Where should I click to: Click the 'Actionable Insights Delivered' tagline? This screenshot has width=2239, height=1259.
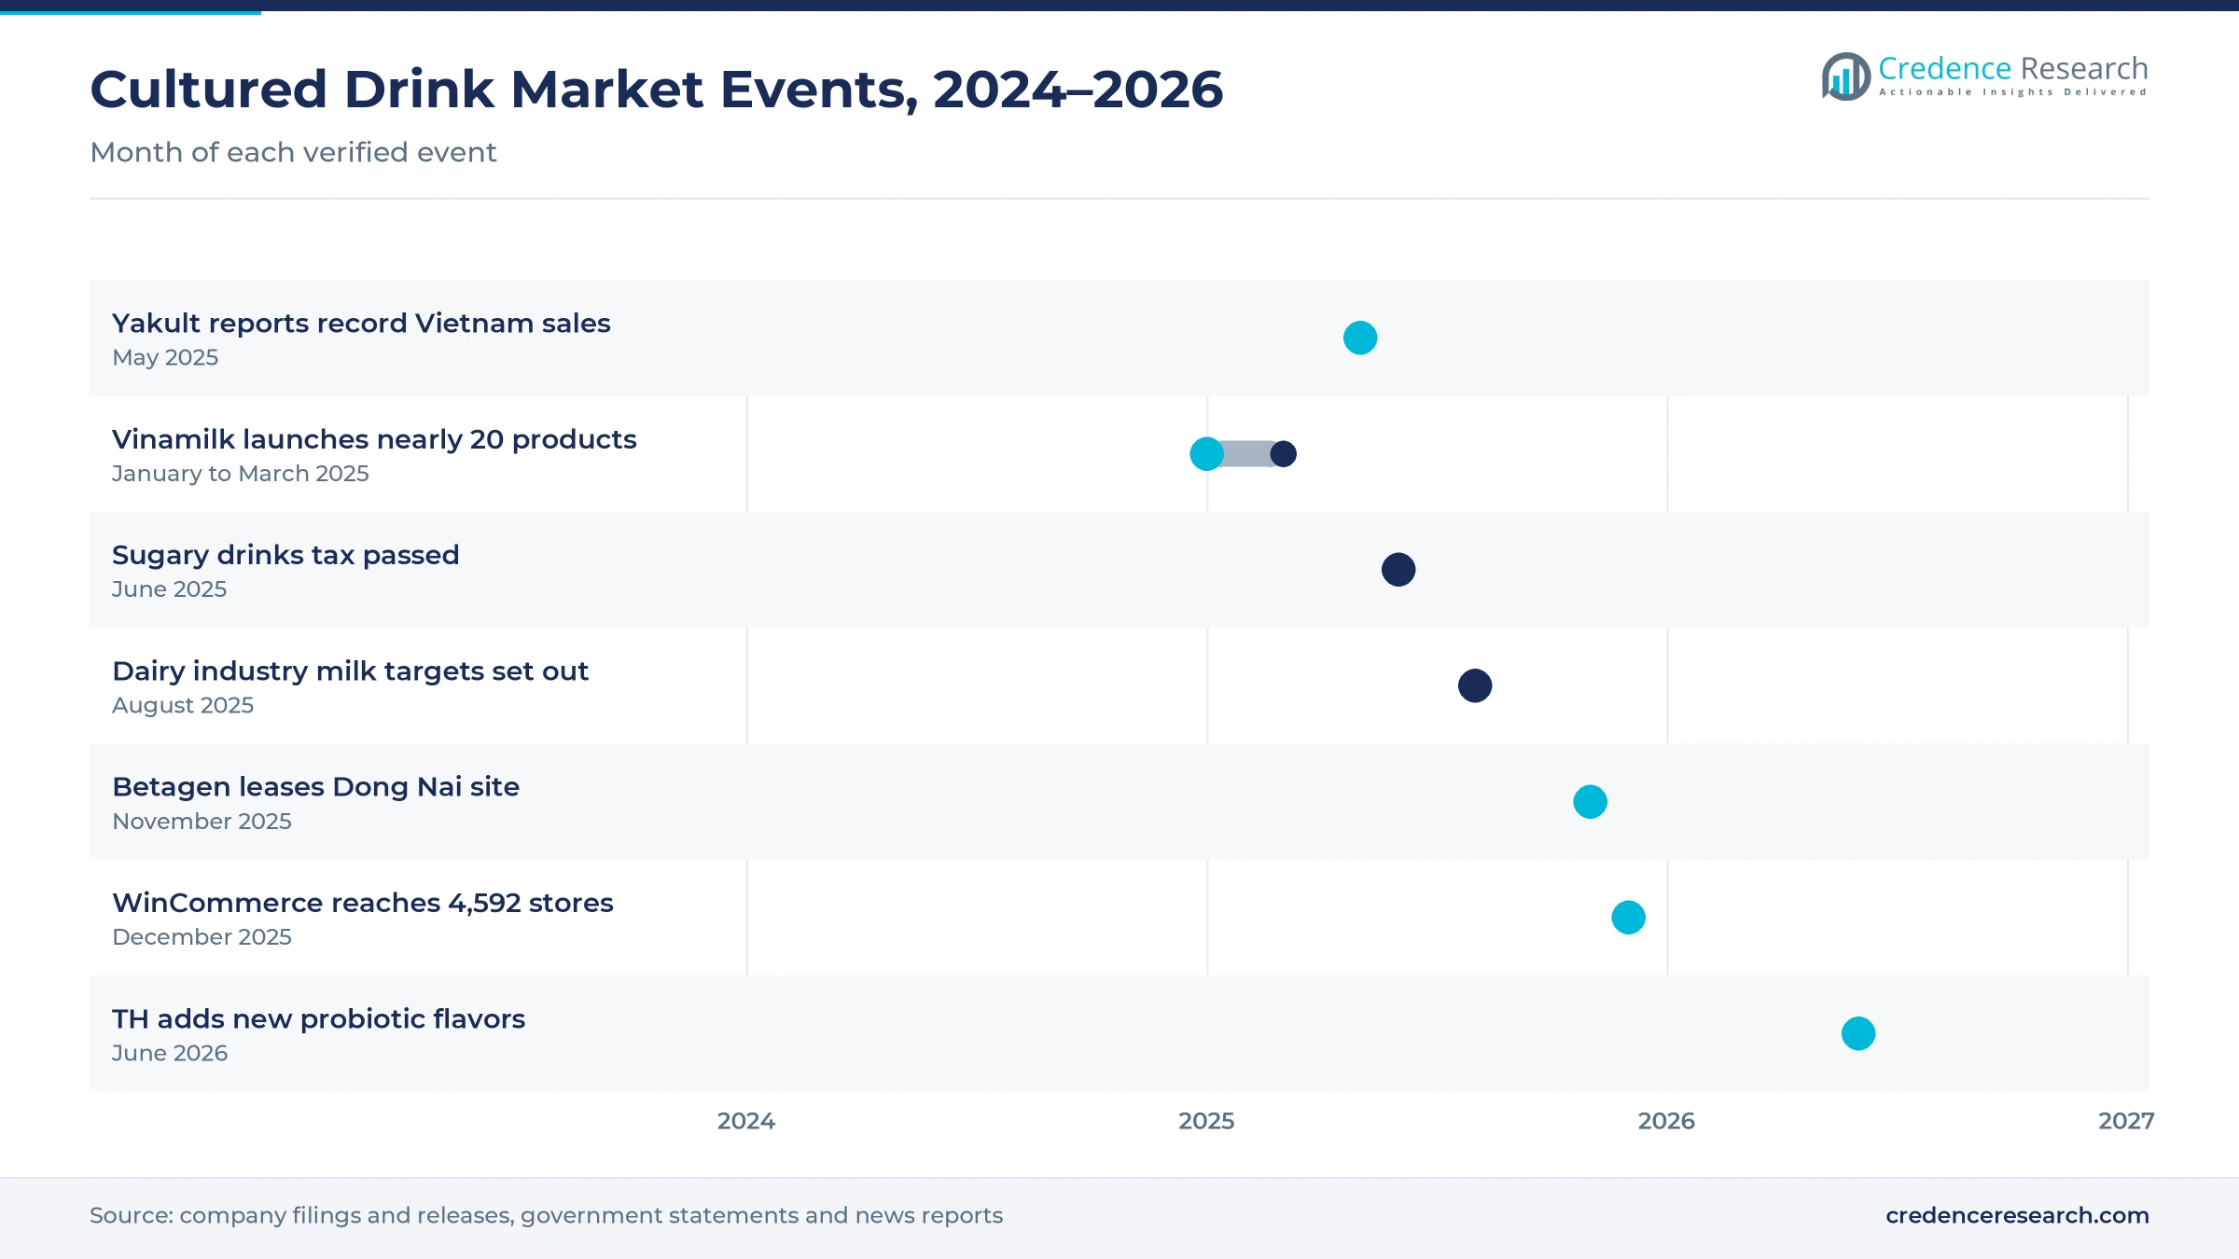(x=2013, y=92)
